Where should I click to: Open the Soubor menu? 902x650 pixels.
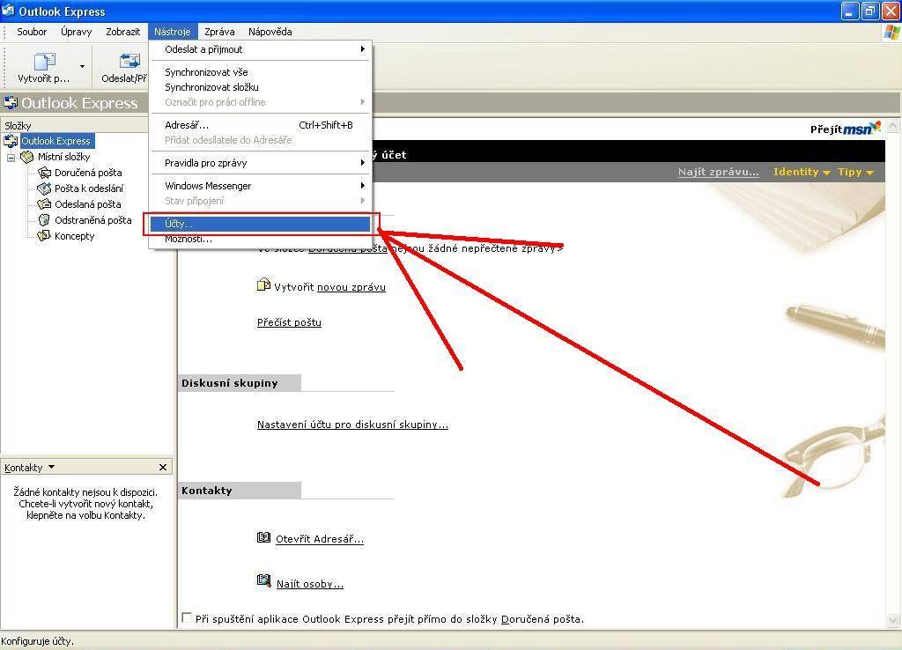[x=32, y=32]
